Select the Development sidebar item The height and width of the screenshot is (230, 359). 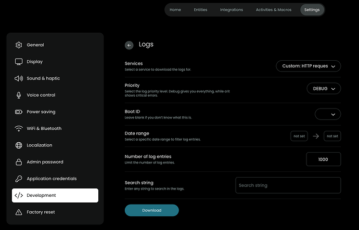coord(55,195)
